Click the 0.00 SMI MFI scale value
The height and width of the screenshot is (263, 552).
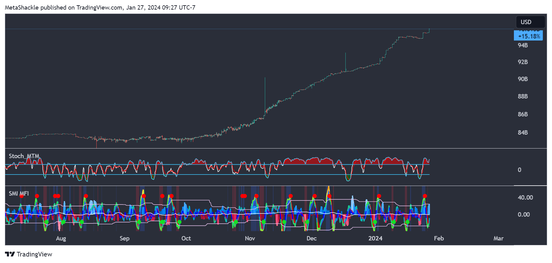coord(524,214)
